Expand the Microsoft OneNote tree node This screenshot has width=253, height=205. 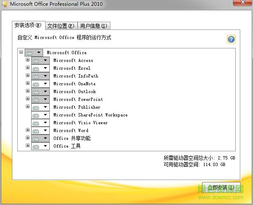click(x=28, y=84)
